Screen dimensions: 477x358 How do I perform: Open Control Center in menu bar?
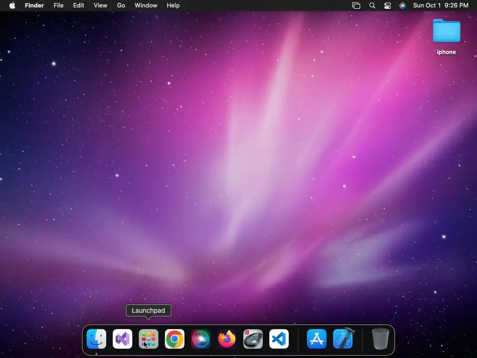pos(388,6)
